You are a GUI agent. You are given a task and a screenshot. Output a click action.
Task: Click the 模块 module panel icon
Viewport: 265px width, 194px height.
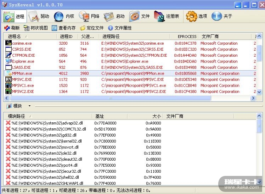tap(9, 106)
